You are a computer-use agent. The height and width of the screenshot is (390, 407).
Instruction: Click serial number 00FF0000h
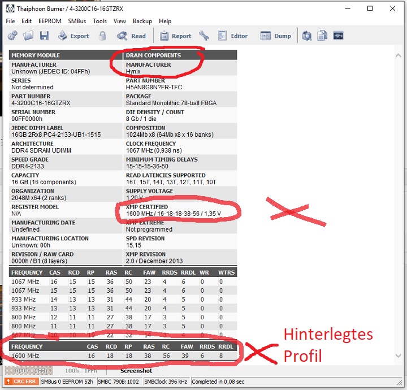(x=27, y=119)
